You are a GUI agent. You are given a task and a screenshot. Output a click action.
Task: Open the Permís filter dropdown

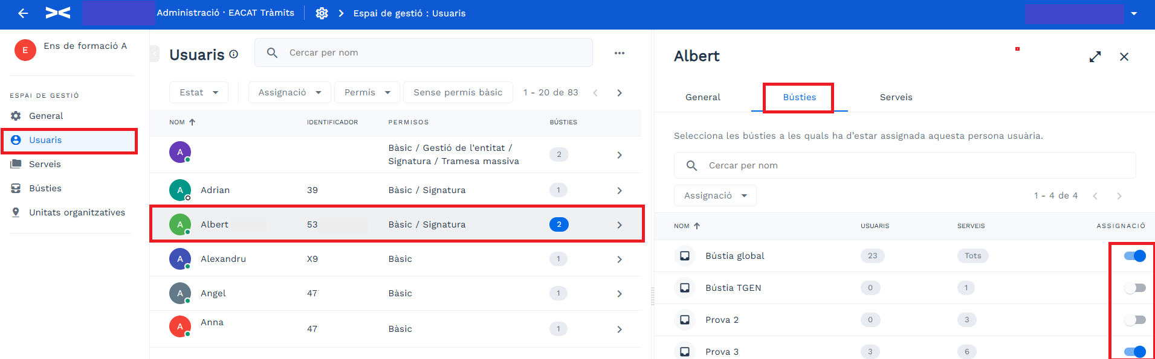coord(367,92)
